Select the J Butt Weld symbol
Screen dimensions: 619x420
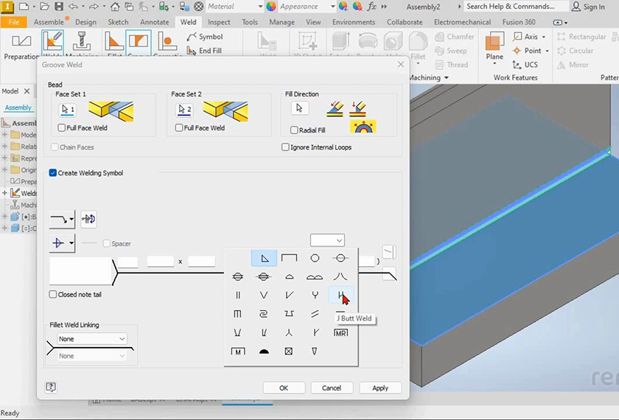[340, 295]
